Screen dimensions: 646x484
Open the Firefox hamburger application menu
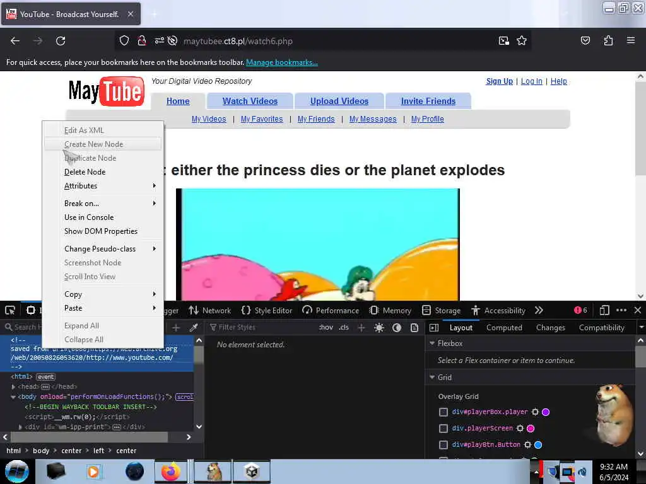click(631, 40)
